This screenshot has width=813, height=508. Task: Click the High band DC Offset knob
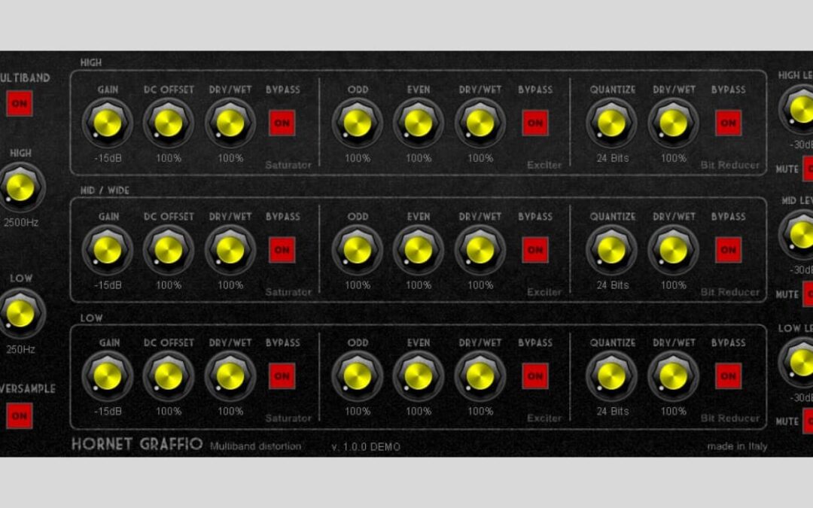pos(169,123)
